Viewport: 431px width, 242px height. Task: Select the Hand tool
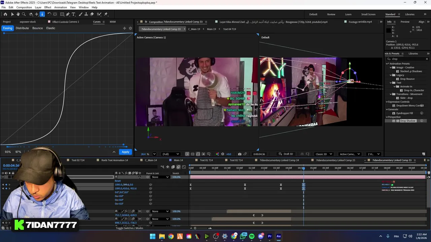pos(18,14)
